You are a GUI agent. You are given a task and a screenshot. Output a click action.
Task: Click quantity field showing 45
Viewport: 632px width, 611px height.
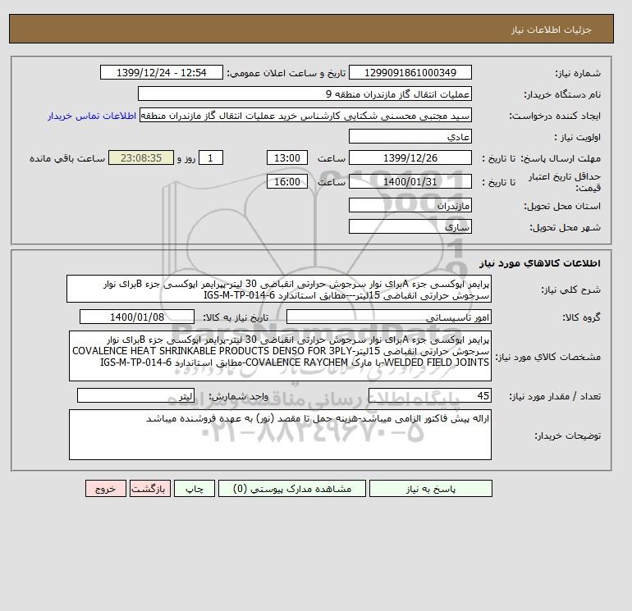[x=429, y=396]
